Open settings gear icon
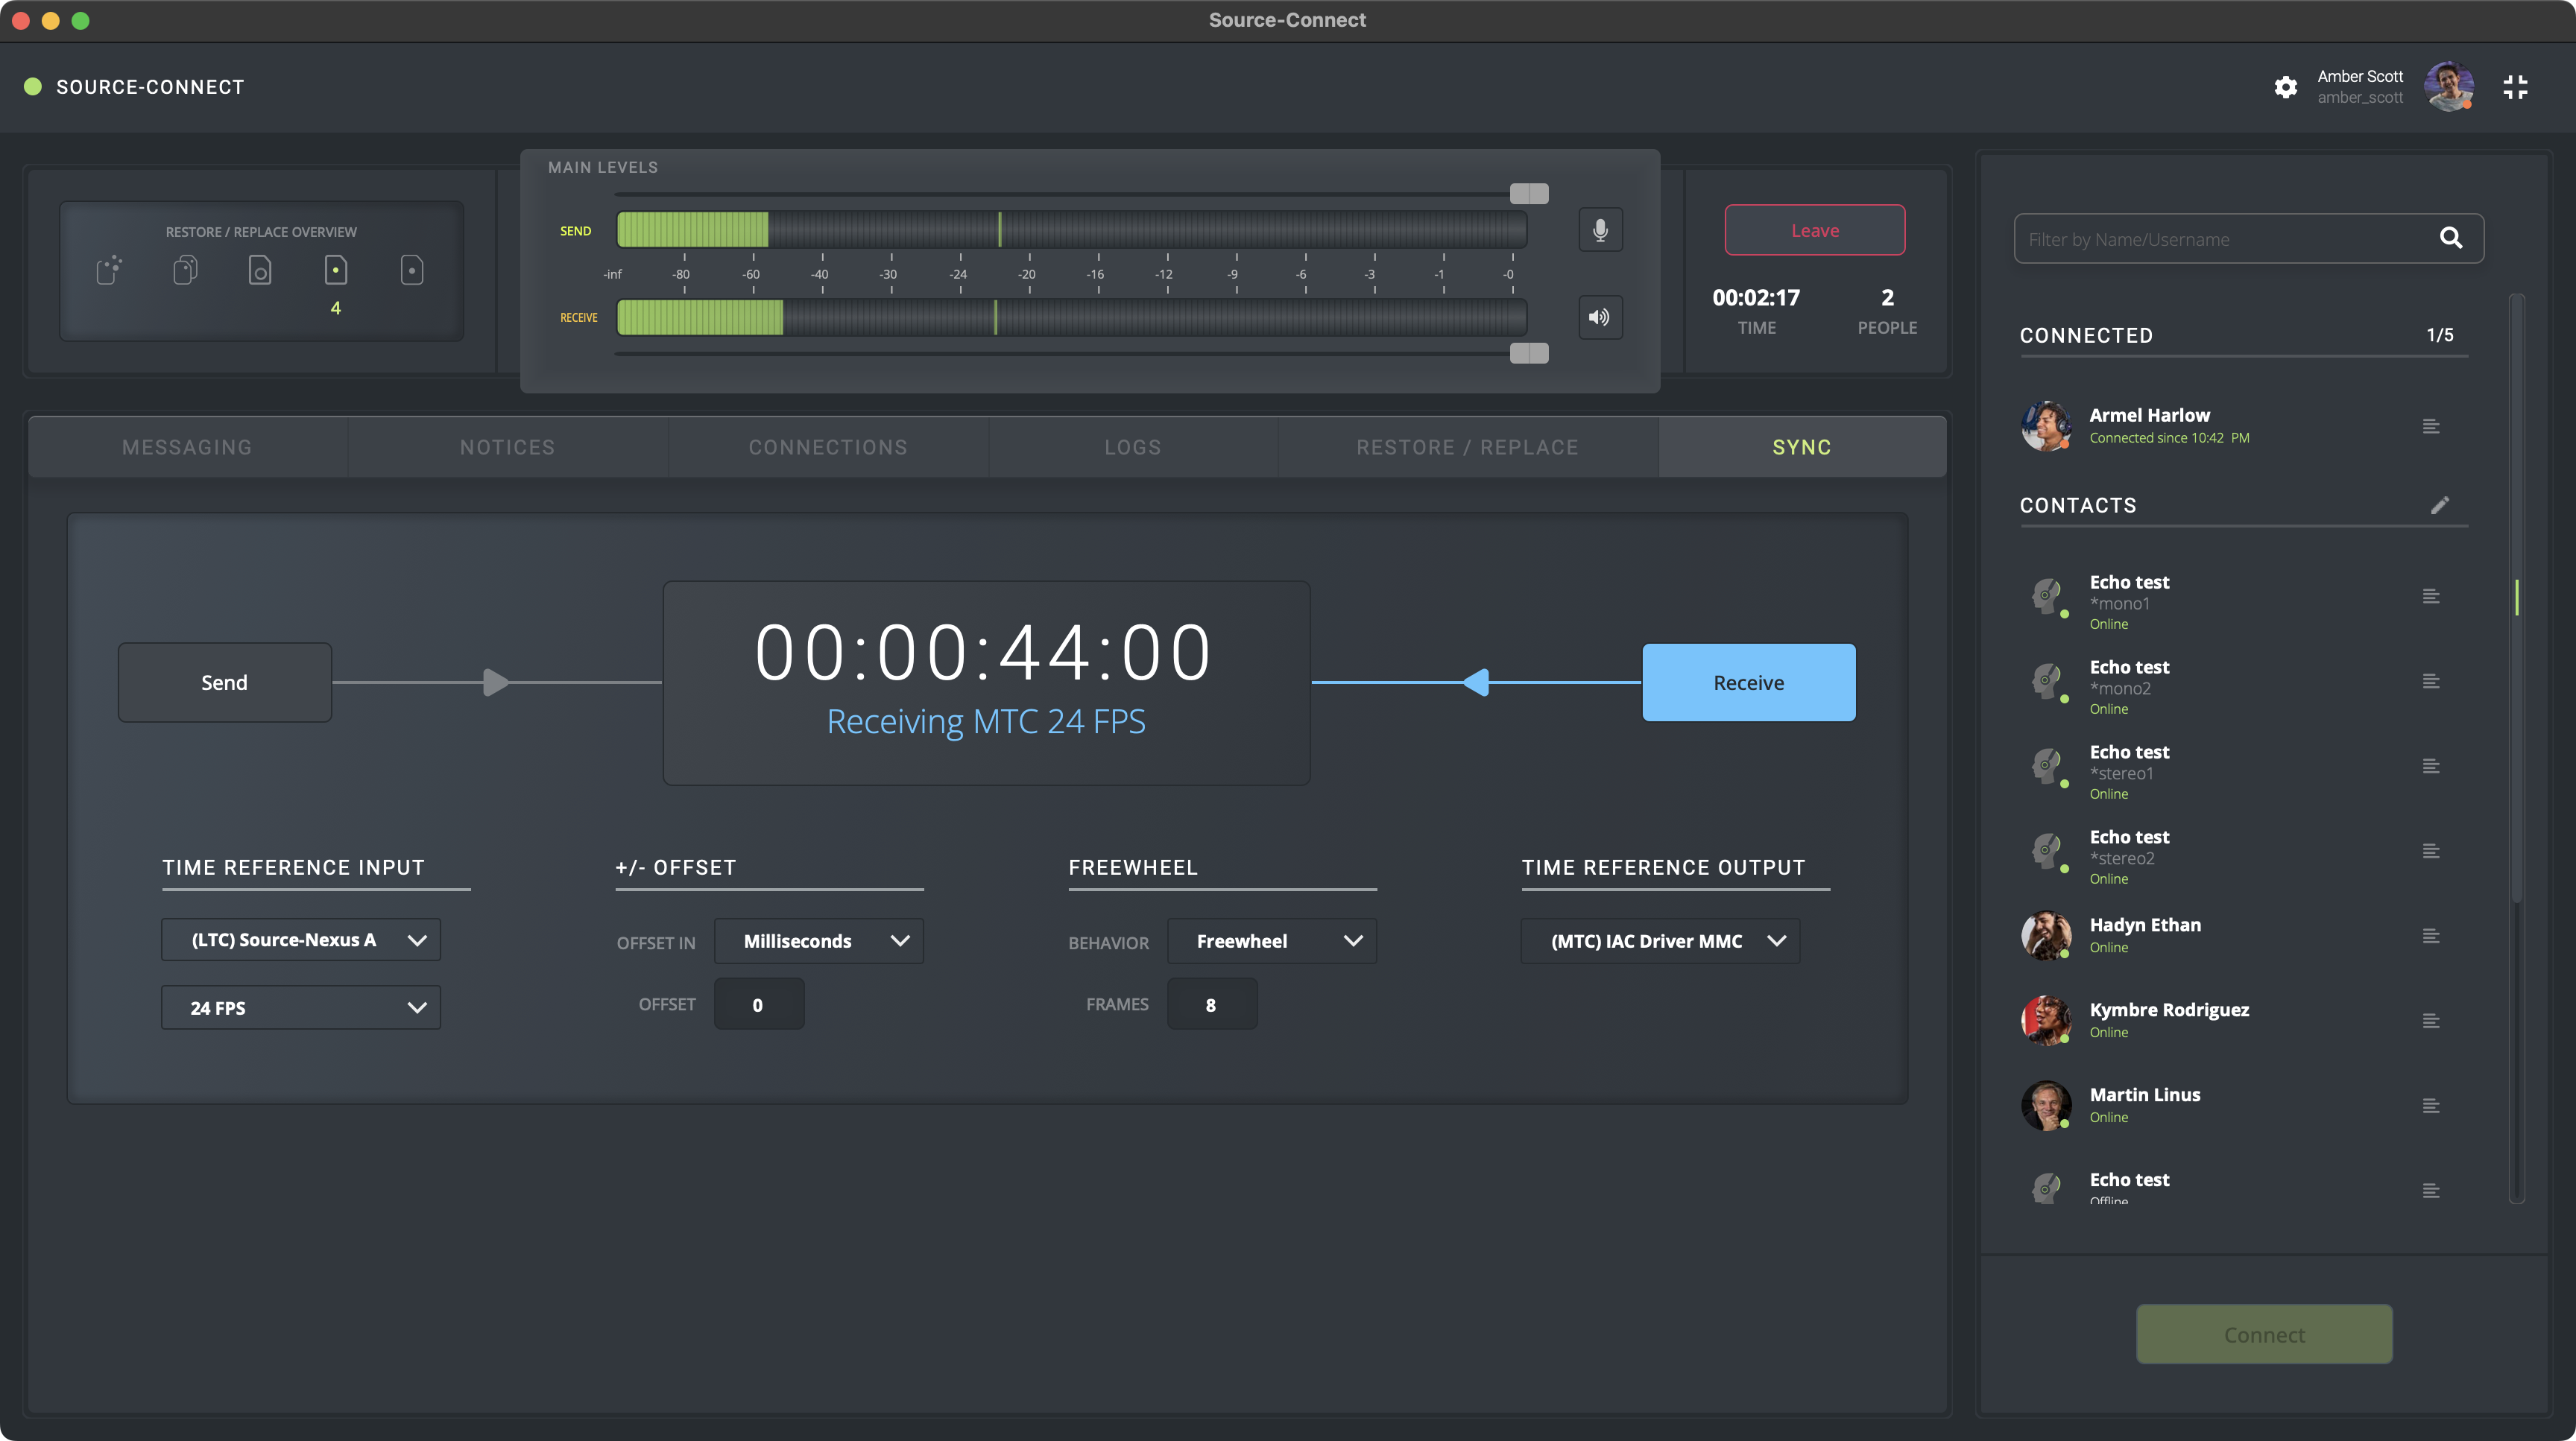Image resolution: width=2576 pixels, height=1441 pixels. coord(2285,87)
